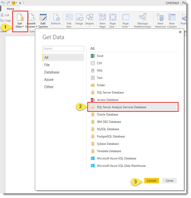Expand the Page View dropdown arrow
Image resolution: width=191 pixels, height=198 pixels.
[129, 27]
